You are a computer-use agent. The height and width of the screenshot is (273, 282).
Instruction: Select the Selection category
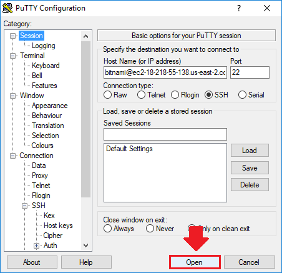coord(46,136)
